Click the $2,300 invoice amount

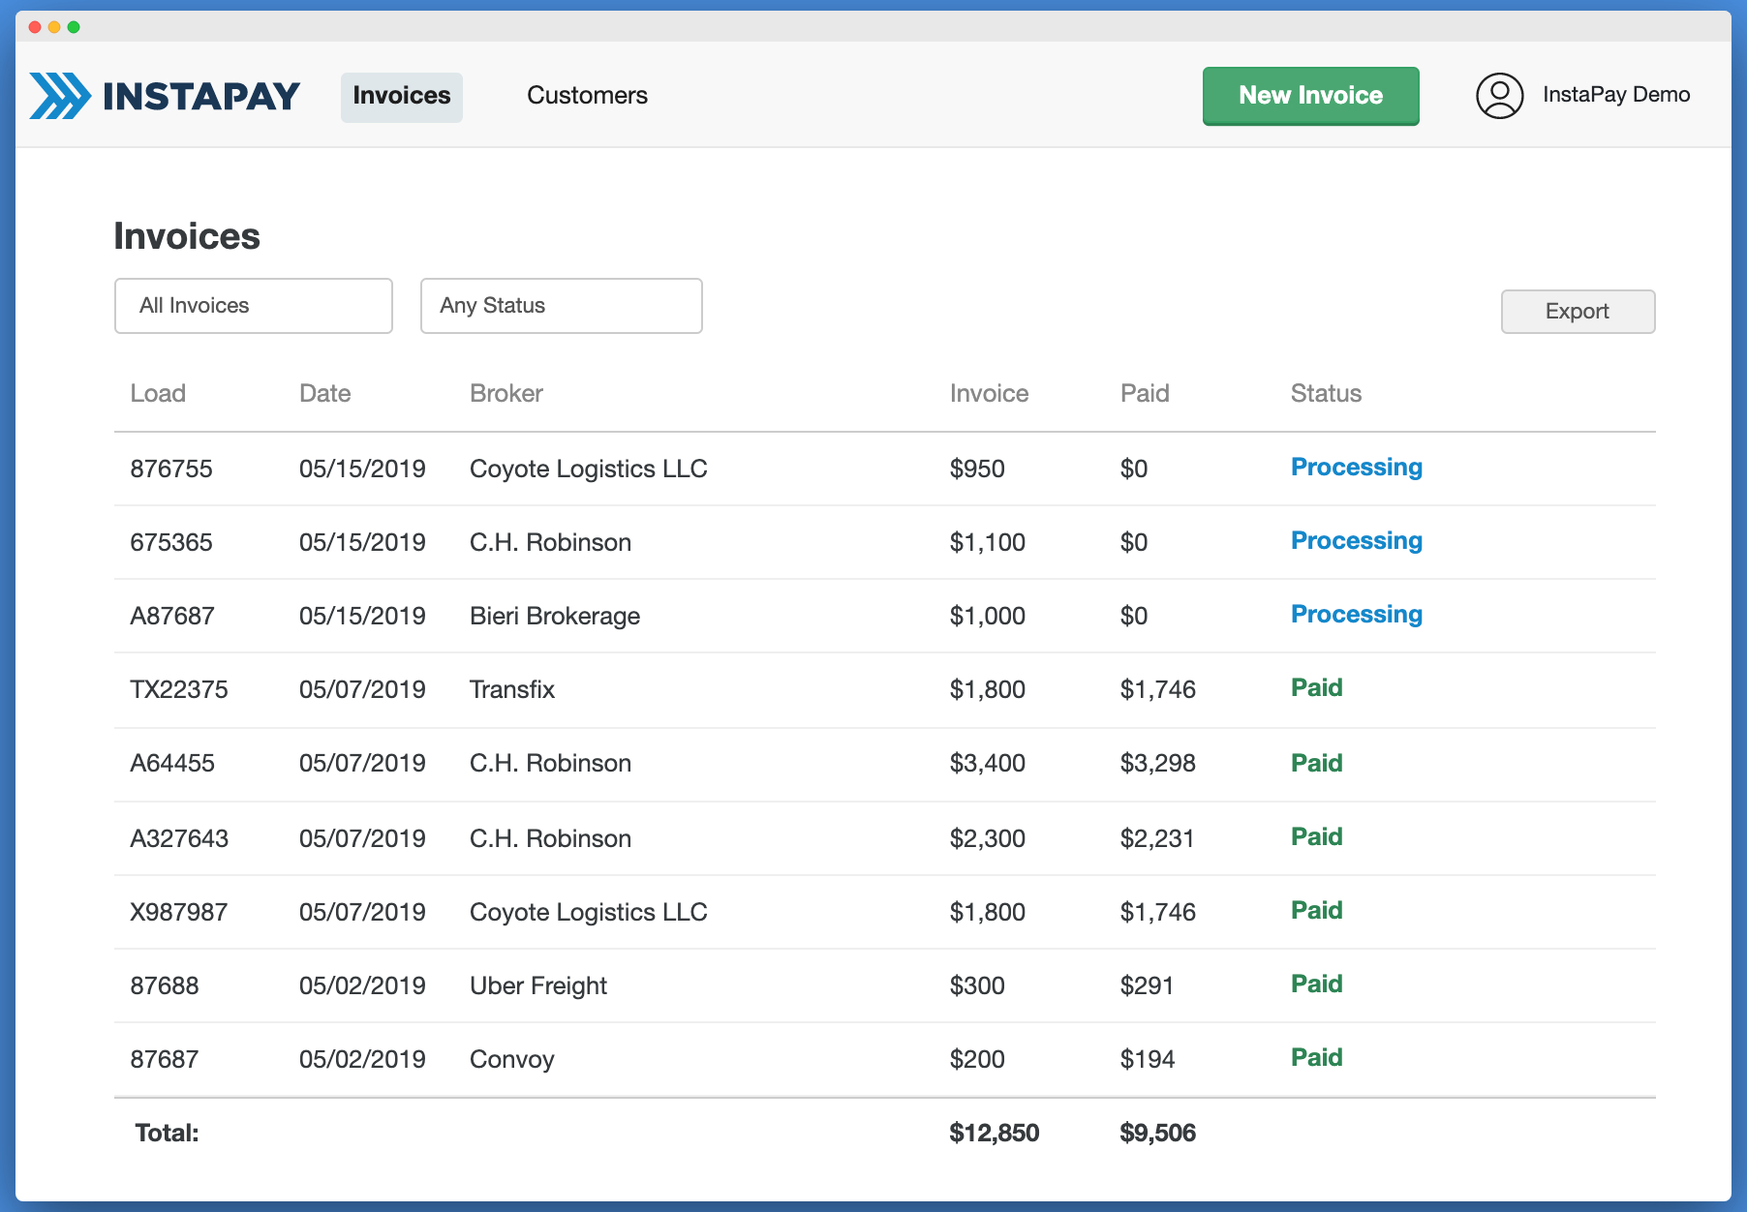(x=988, y=838)
